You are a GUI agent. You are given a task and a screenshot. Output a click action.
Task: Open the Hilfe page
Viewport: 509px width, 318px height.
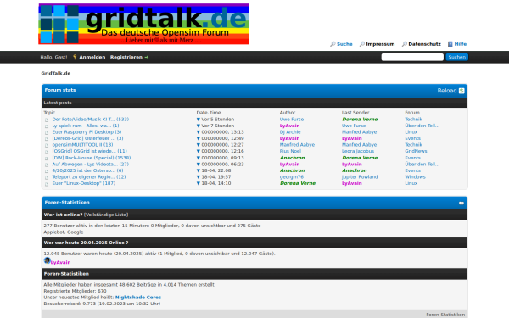pyautogui.click(x=461, y=44)
